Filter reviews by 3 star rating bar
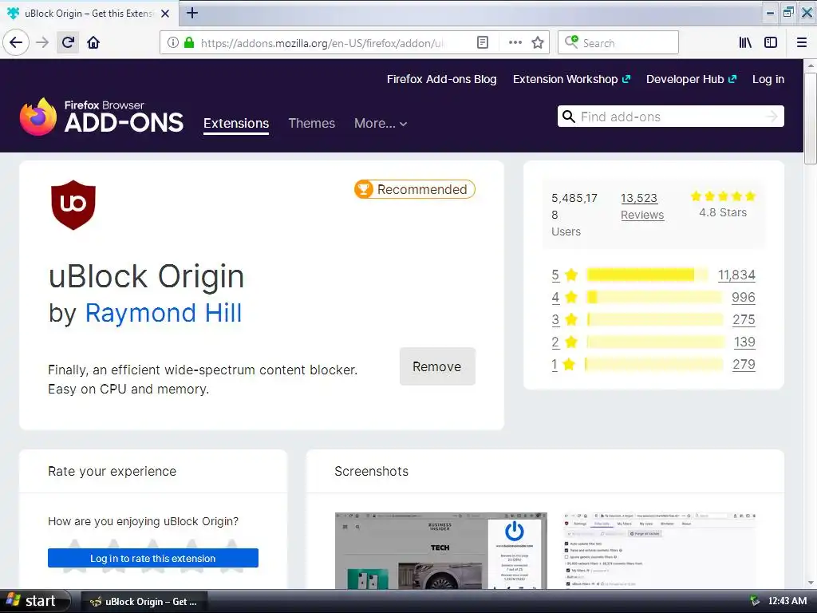The width and height of the screenshot is (817, 613). pos(654,319)
